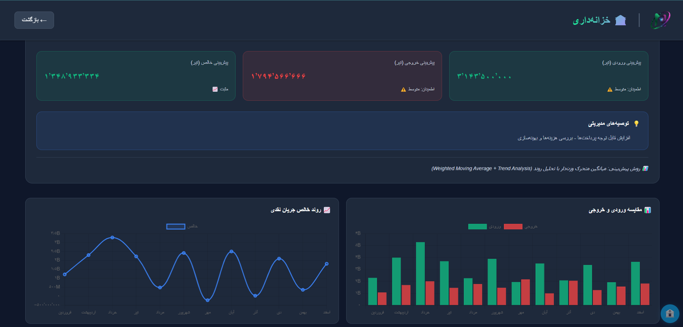
Task: Click the اردیبهشت label under the line chart
Action: [88, 313]
